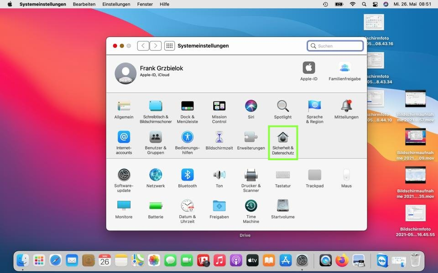Open the Hilfe menu
438x273 pixels.
coord(165,4)
